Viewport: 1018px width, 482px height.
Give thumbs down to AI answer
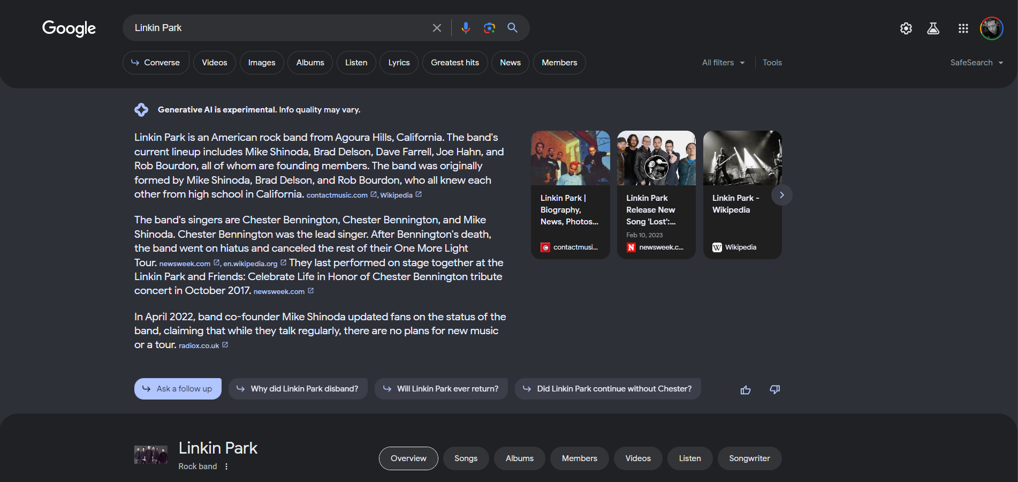coord(774,389)
